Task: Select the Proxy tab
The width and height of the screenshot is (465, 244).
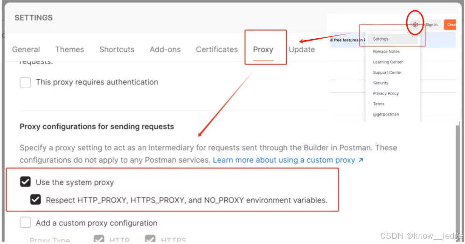Action: [263, 49]
